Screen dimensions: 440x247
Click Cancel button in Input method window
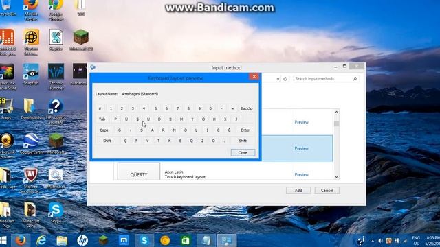coord(327,191)
